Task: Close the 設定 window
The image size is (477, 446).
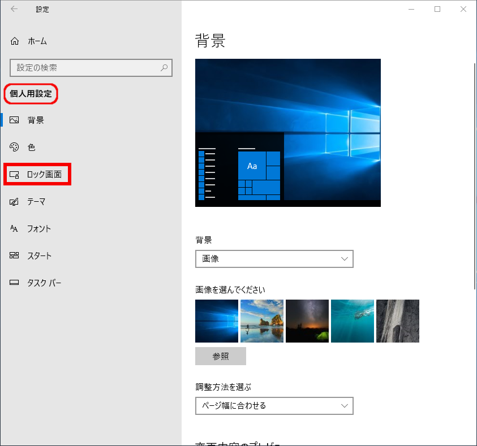Action: click(463, 9)
